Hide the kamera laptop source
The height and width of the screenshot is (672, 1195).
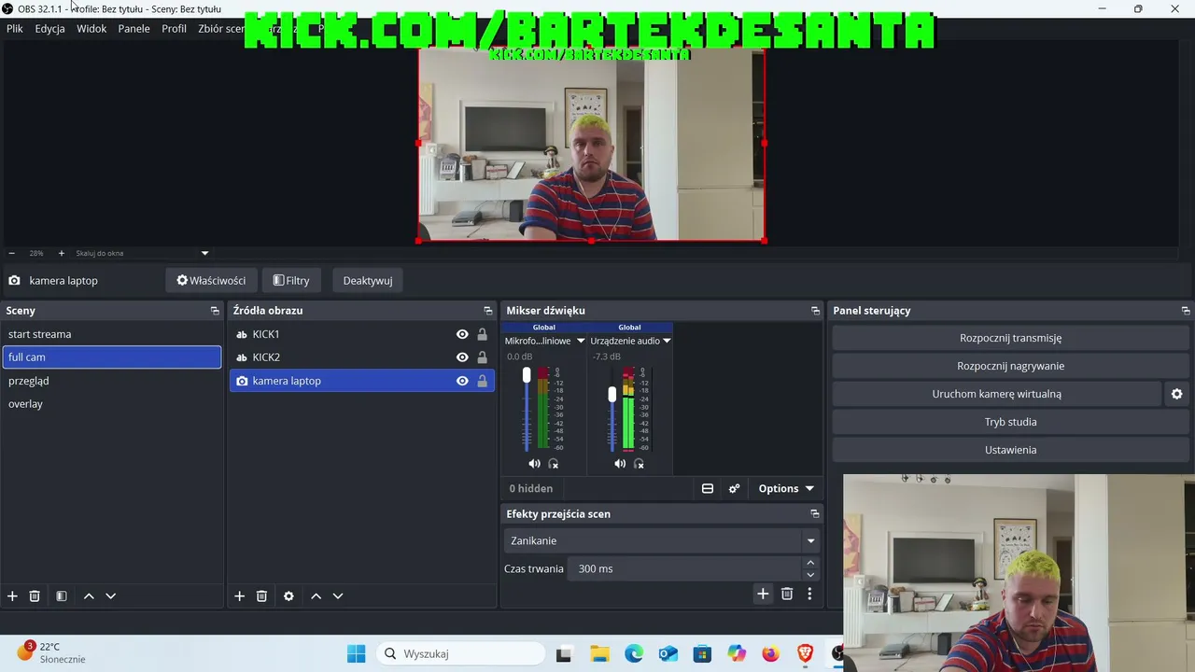click(x=462, y=381)
